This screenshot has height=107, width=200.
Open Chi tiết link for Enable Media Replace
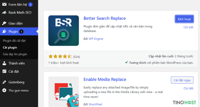[x=188, y=88]
